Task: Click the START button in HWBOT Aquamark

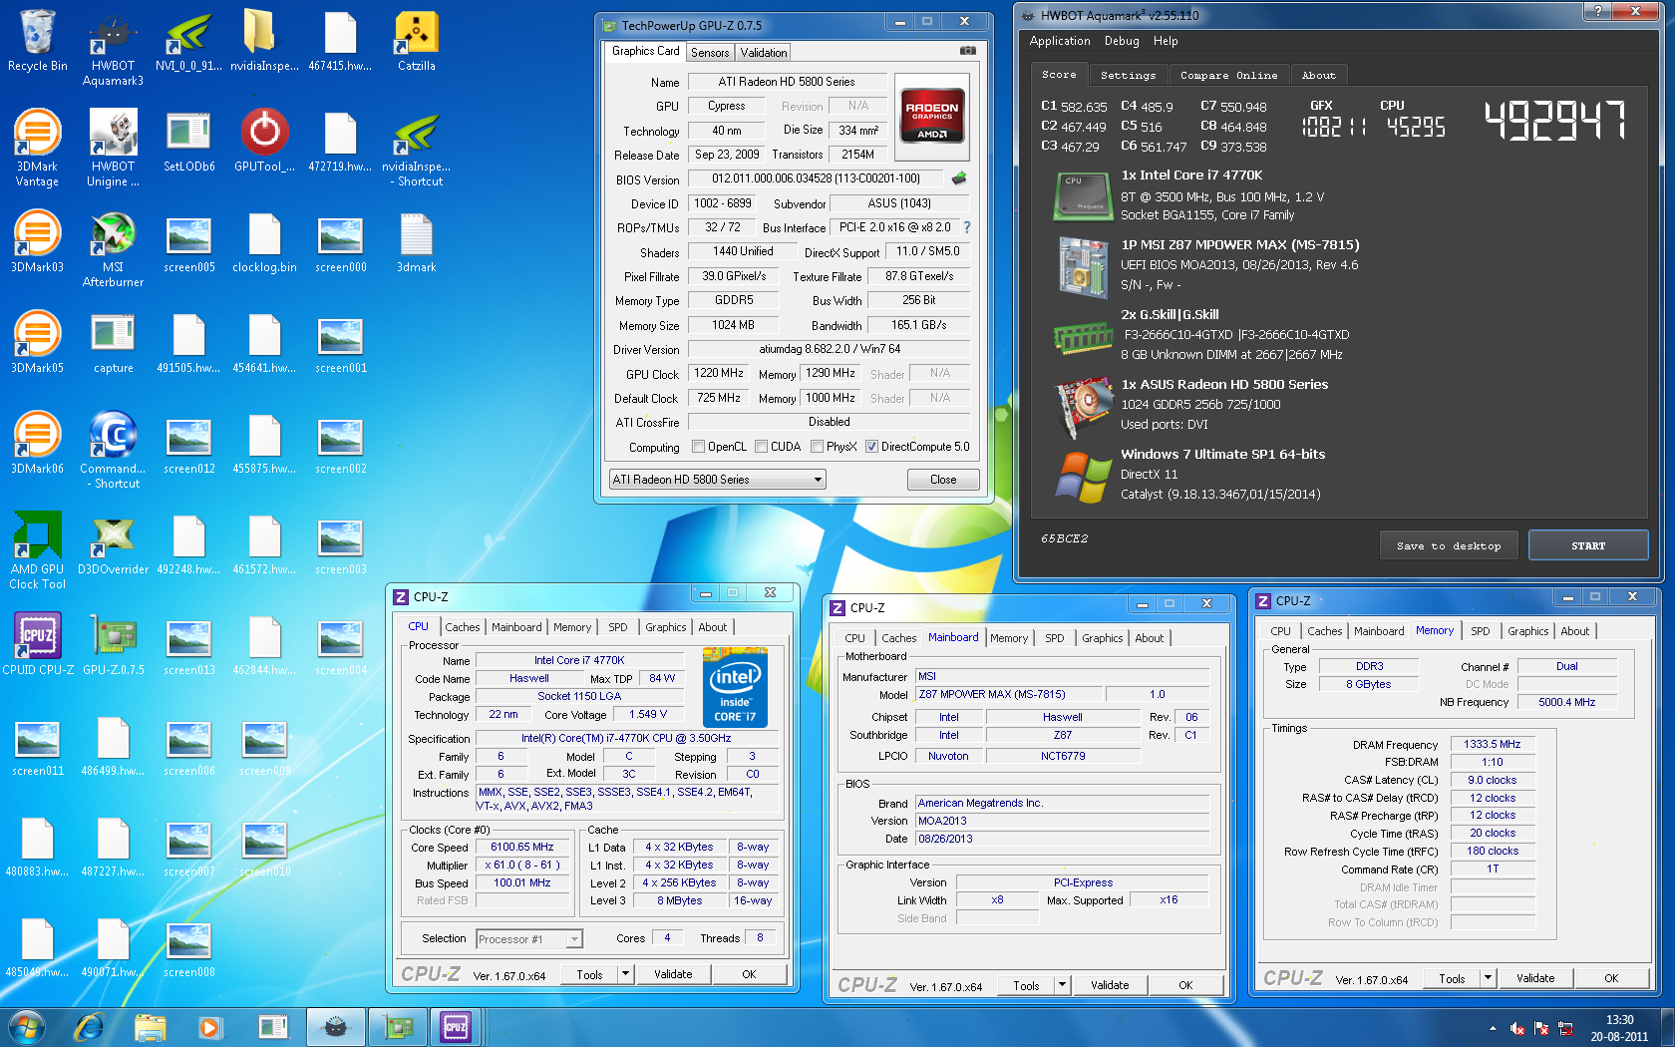Action: [x=1588, y=545]
